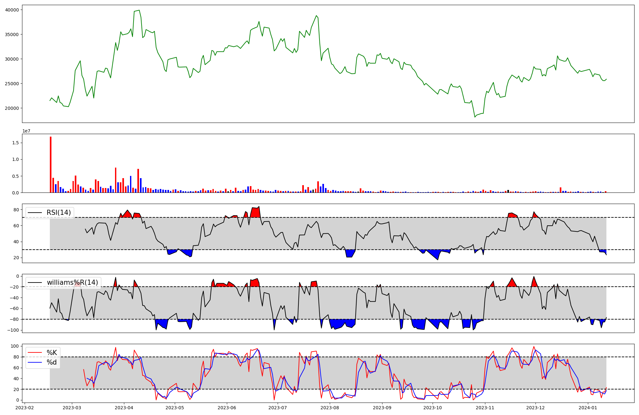Click the 1.5 volume axis label
This screenshot has width=639, height=415.
15,143
